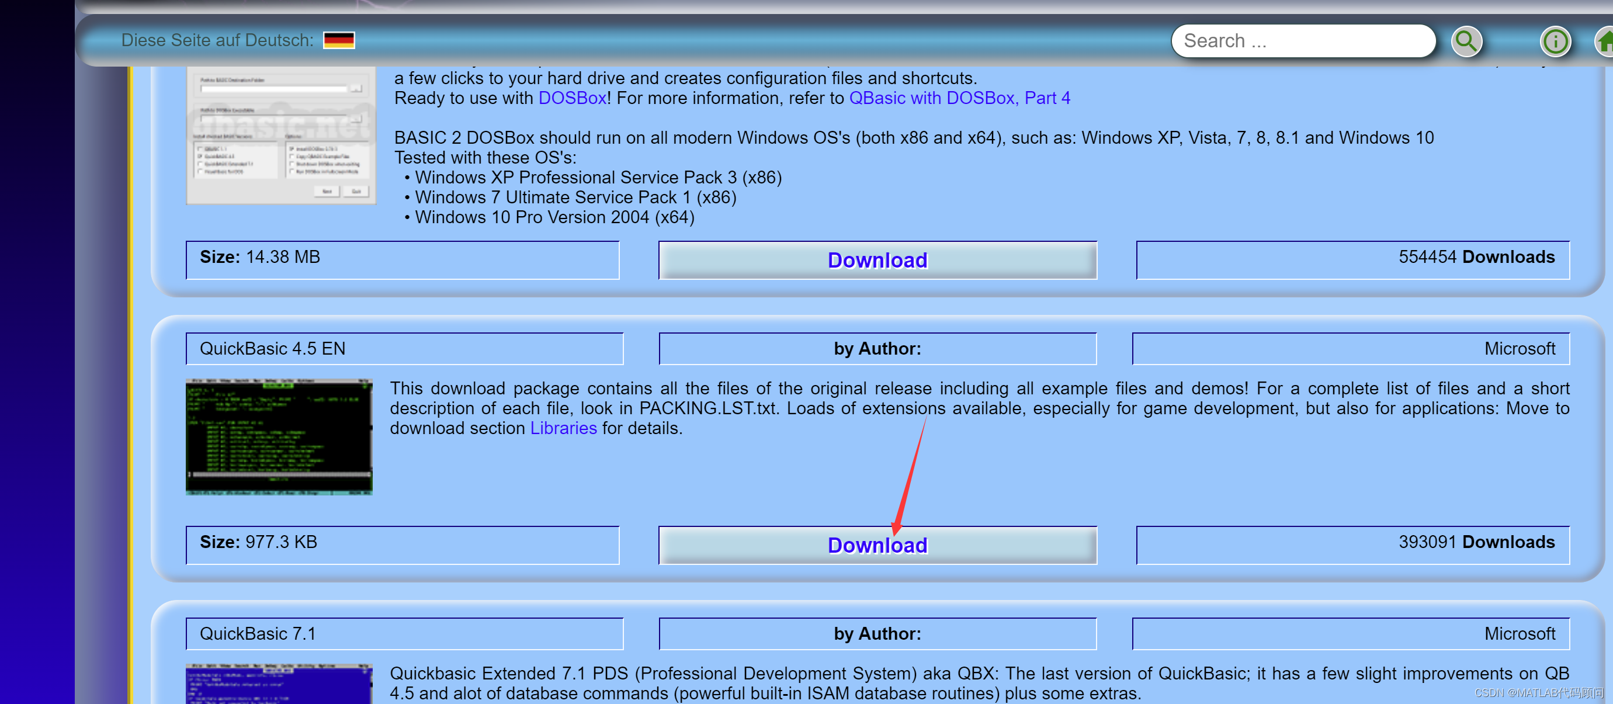Click the German flag icon
1613x704 pixels.
339,41
